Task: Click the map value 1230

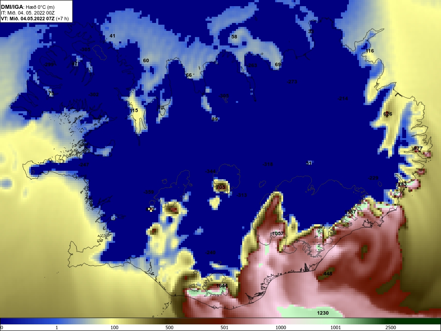Action: click(323, 313)
